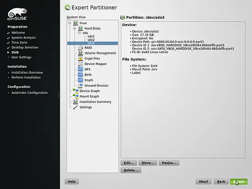Select the NFS folder icon
Viewport: 252px width, 189px height.
pyautogui.click(x=80, y=69)
